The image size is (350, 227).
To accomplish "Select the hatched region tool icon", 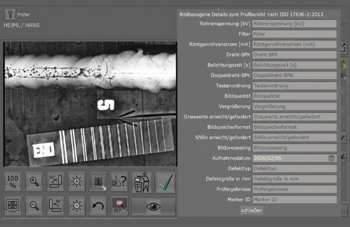I will point(98,182).
